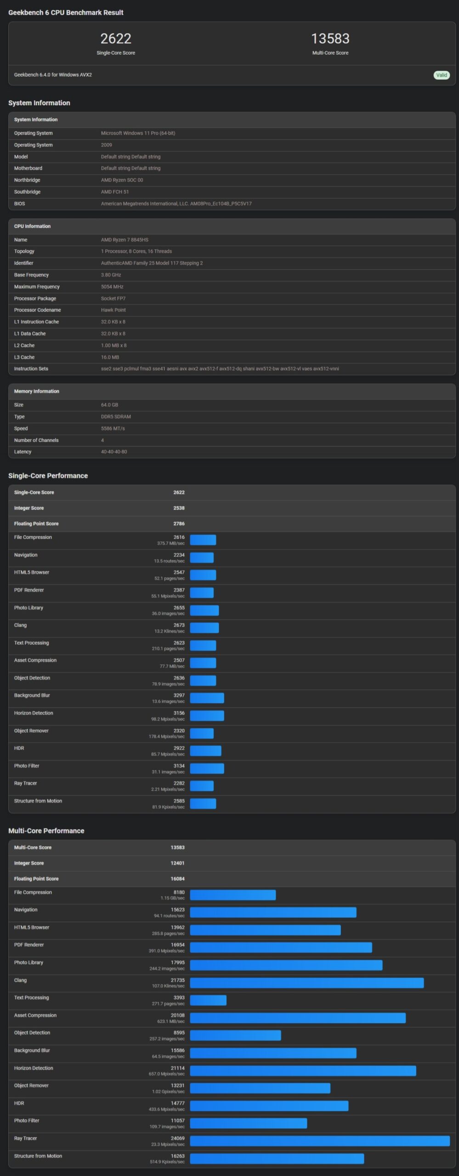Viewport: 459px width, 1176px height.
Task: Select the multi-core Navigation score 15623
Action: pyautogui.click(x=177, y=910)
